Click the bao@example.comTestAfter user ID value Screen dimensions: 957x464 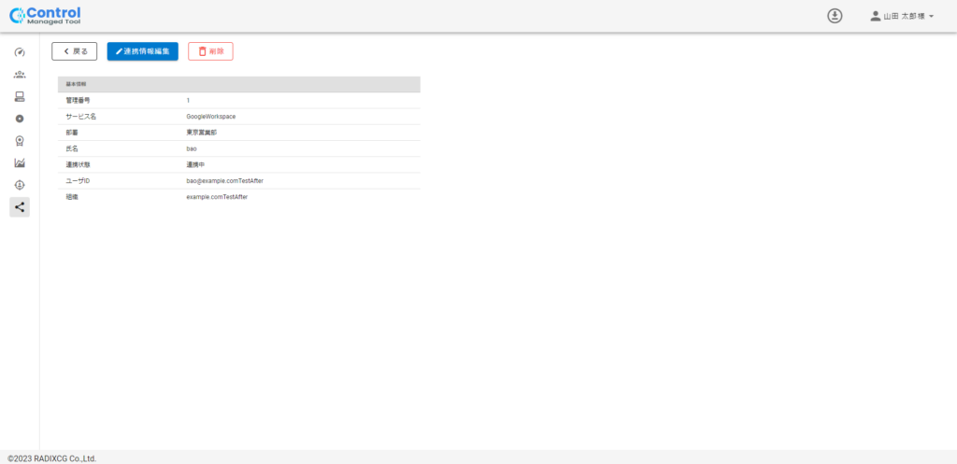[x=224, y=181]
